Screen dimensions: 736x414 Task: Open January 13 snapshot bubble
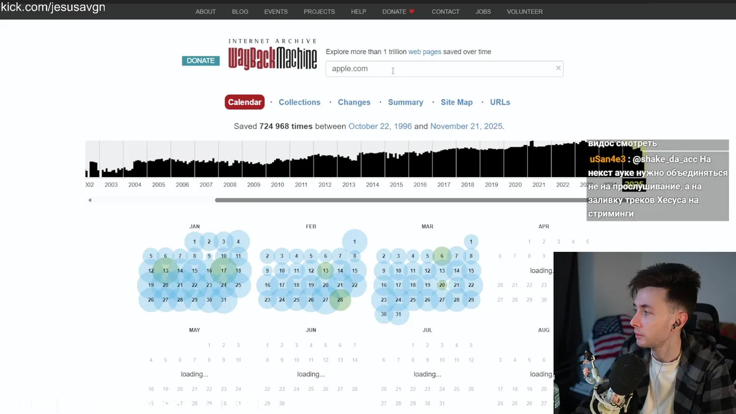click(x=166, y=271)
